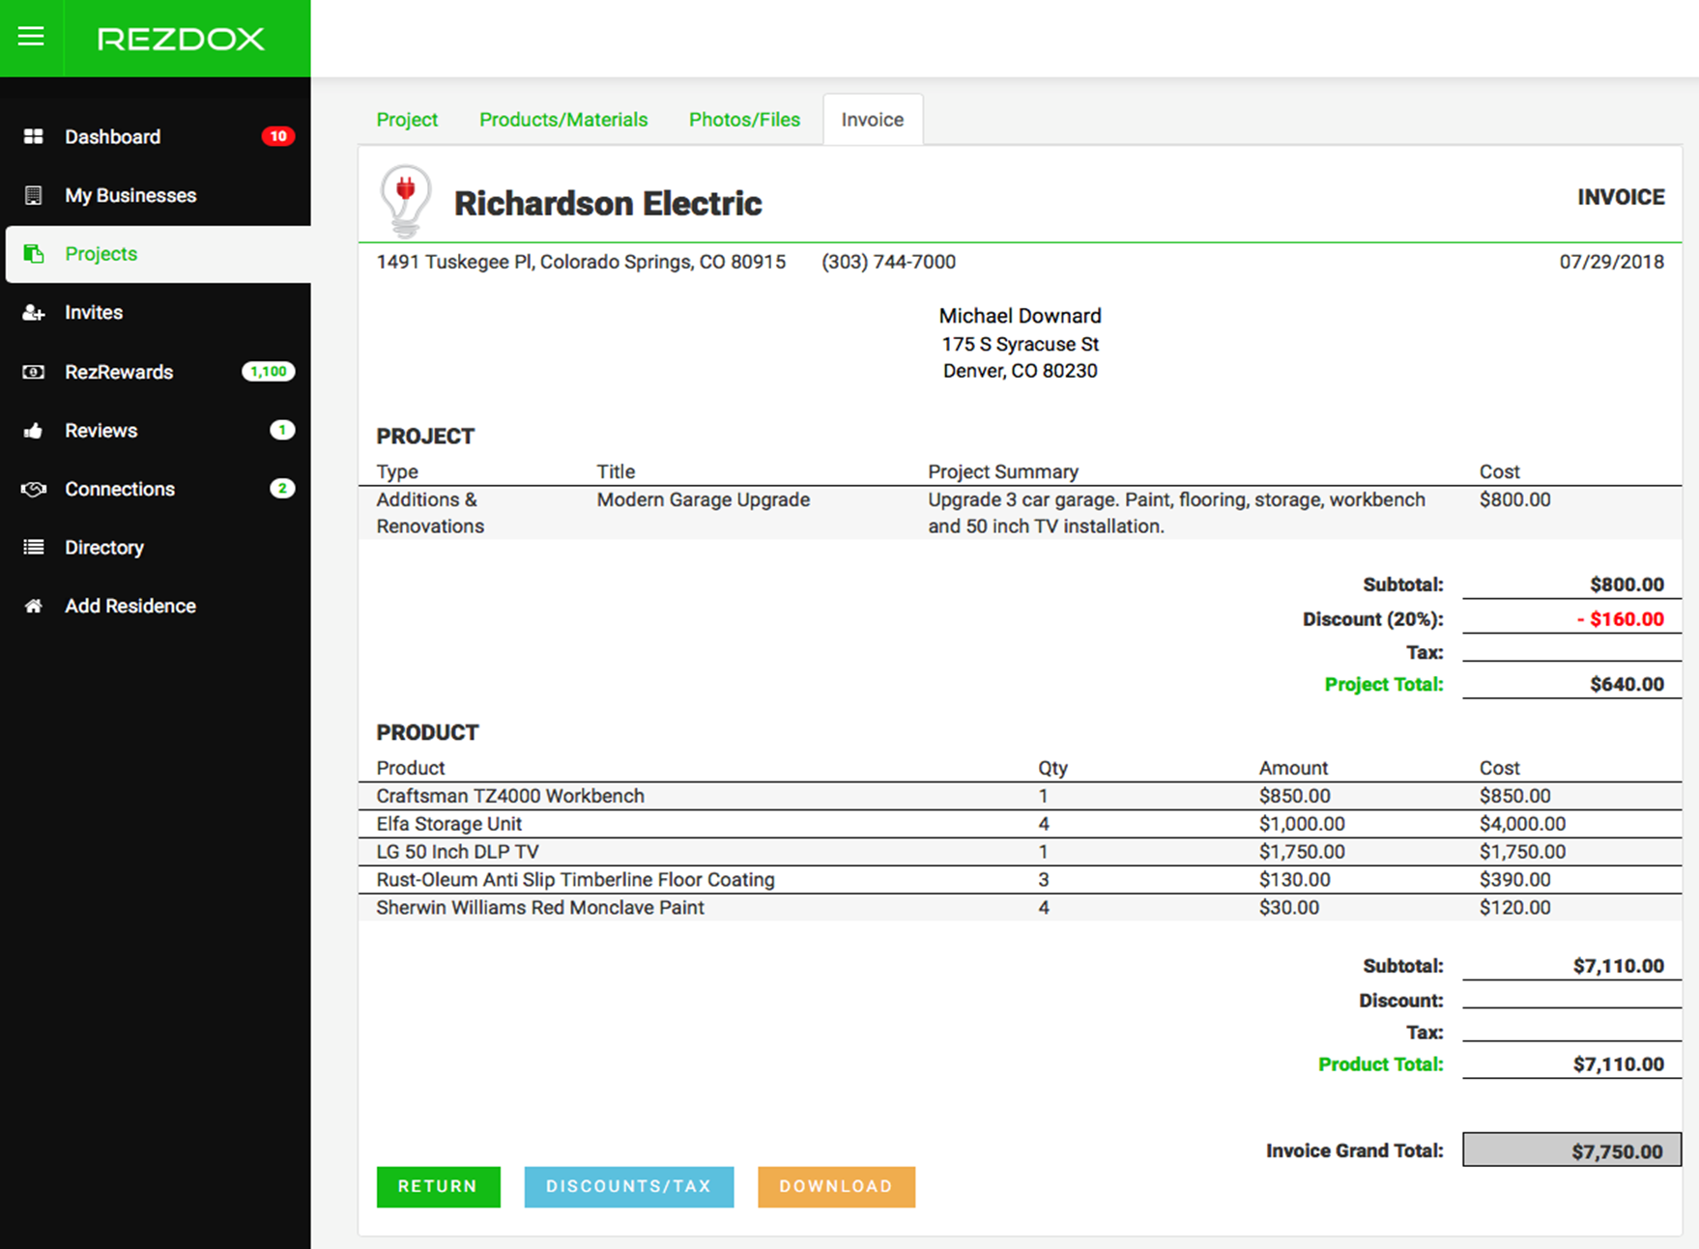Switch to the Photos/Files tab

point(744,120)
